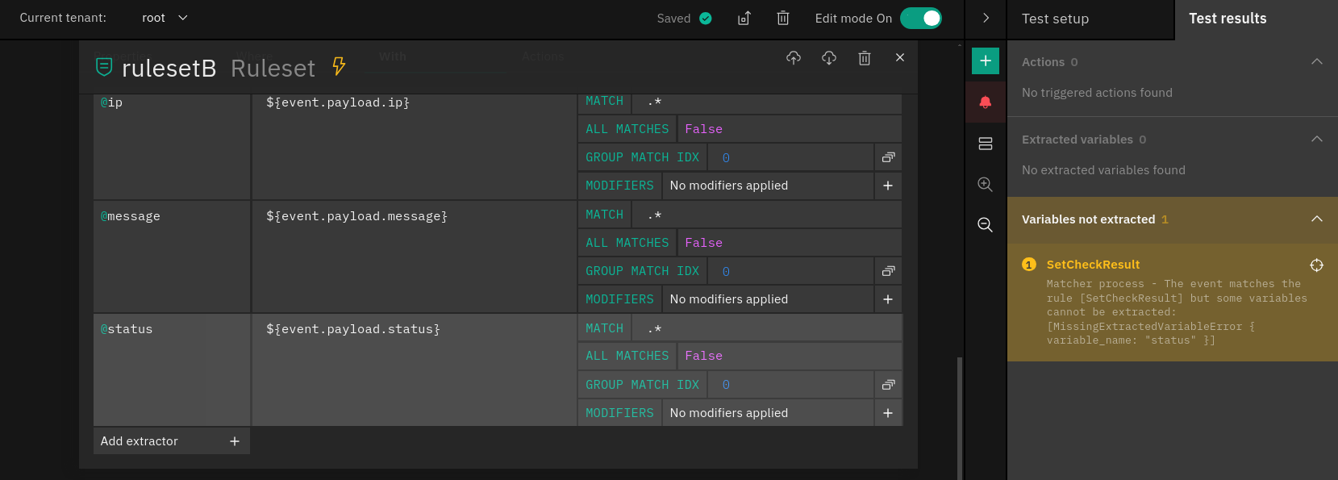Open the Current tenant root dropdown

pyautogui.click(x=165, y=18)
